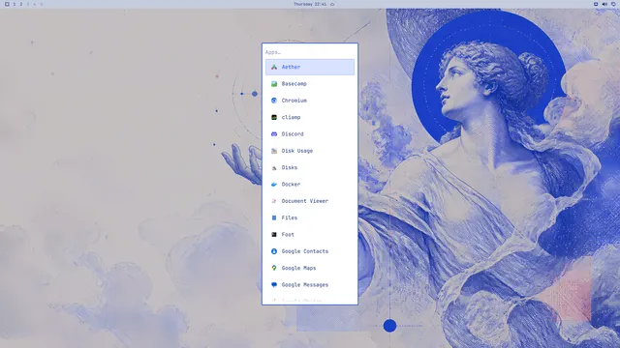The image size is (620, 348).
Task: Open the cliamp app icon
Action: 274,117
